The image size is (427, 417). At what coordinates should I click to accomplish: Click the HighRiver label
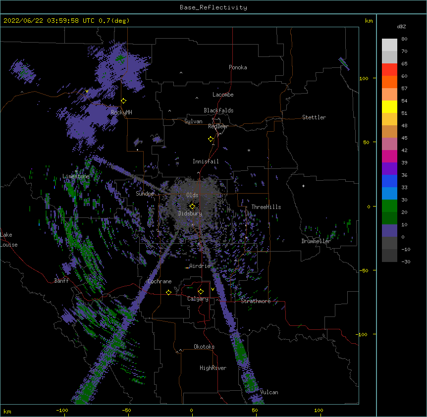tap(213, 368)
